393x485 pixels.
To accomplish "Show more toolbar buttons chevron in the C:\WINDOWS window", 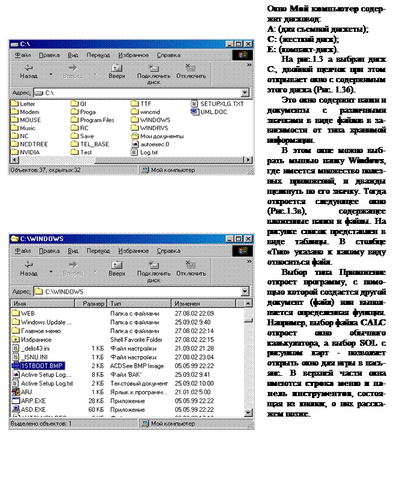I will click(x=249, y=262).
